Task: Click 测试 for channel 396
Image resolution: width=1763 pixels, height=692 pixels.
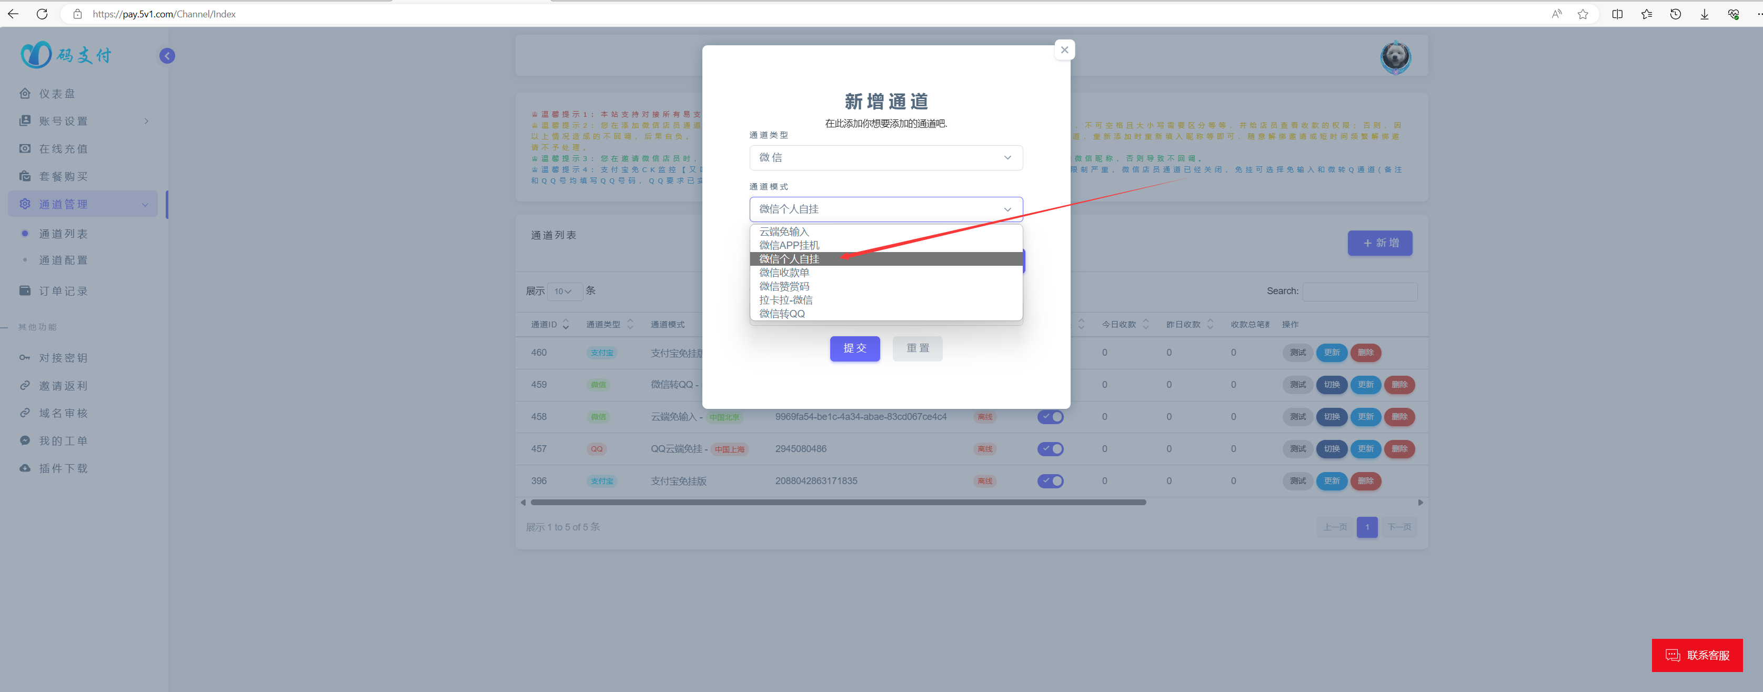Action: coord(1297,481)
